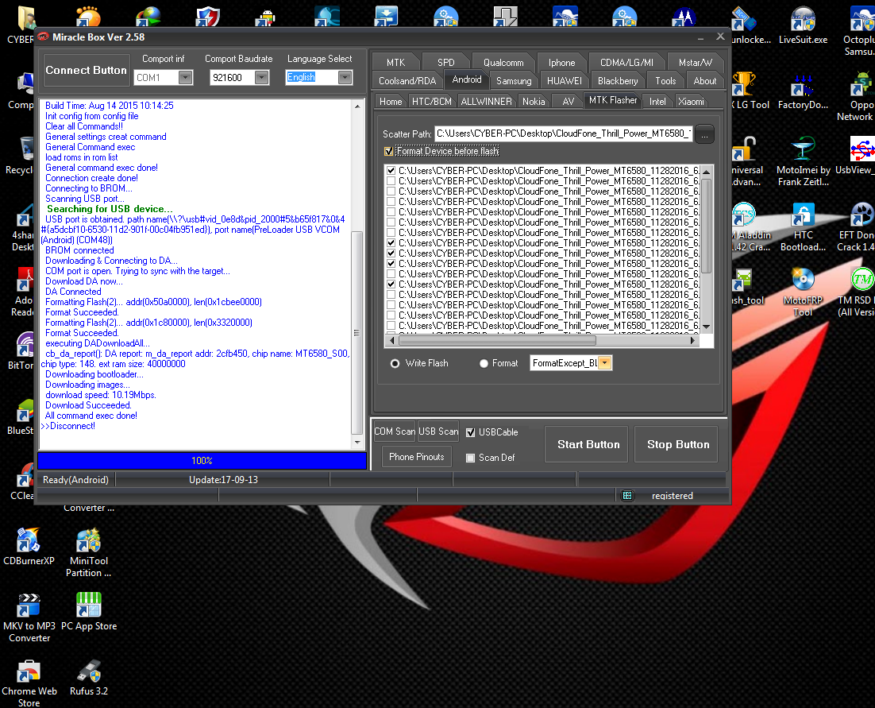Check the third file row checkbox
The height and width of the screenshot is (708, 875).
[x=391, y=192]
